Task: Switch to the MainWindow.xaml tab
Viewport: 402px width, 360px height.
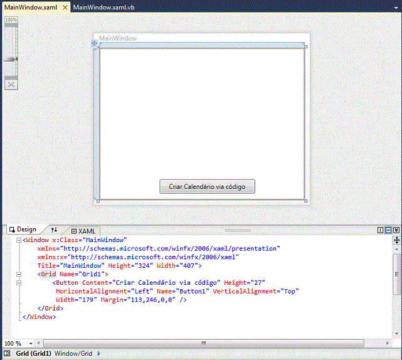Action: point(31,7)
